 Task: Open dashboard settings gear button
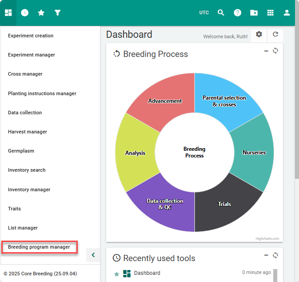click(x=259, y=35)
